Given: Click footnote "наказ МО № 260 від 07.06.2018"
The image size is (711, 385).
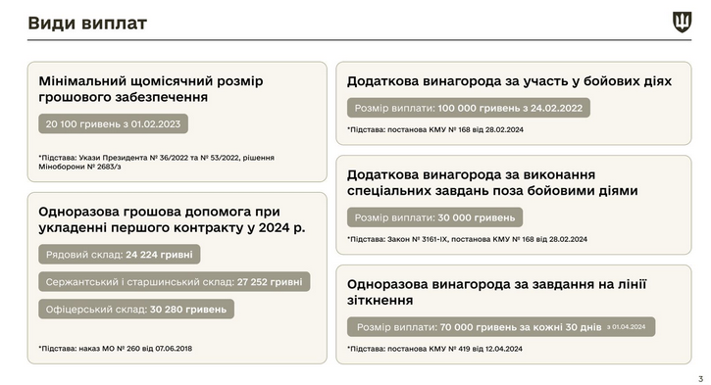Looking at the screenshot, I should point(115,349).
